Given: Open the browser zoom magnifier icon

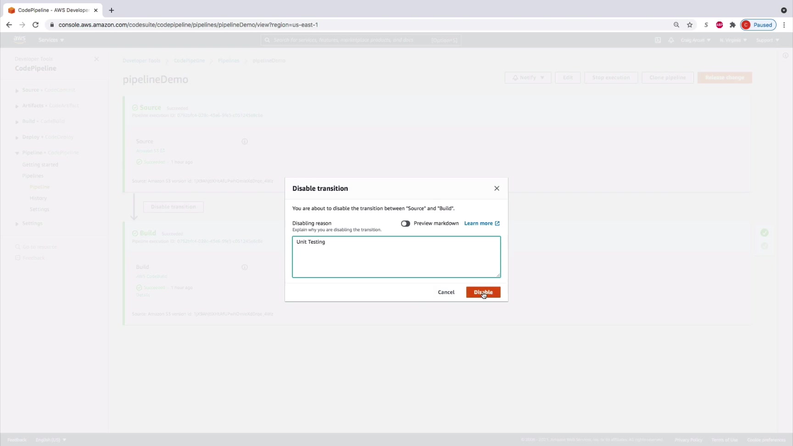Looking at the screenshot, I should (676, 25).
